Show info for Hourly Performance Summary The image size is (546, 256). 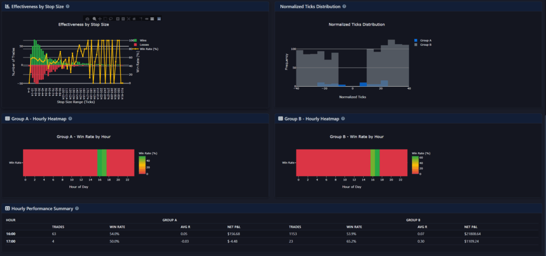(x=77, y=209)
